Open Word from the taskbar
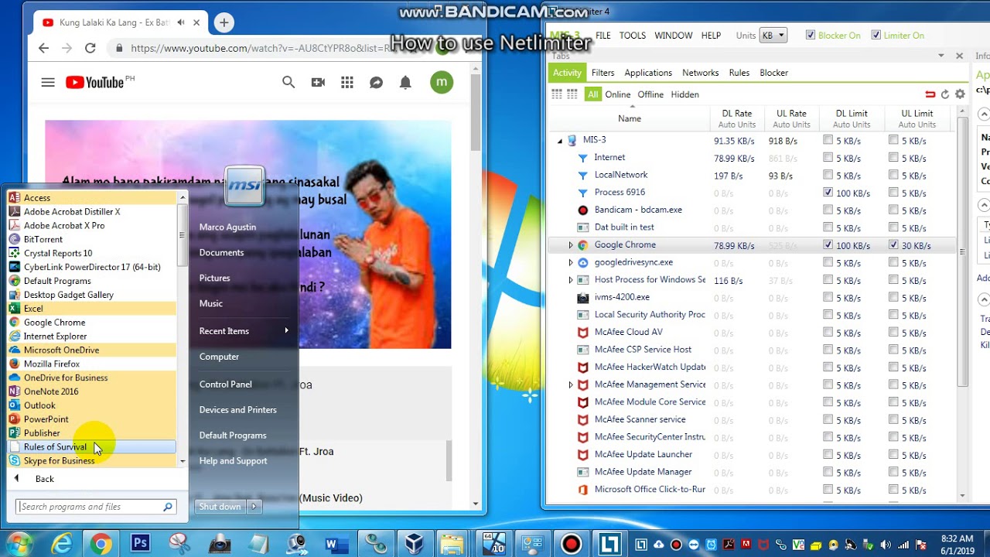Screen dimensions: 990x557 click(336, 544)
